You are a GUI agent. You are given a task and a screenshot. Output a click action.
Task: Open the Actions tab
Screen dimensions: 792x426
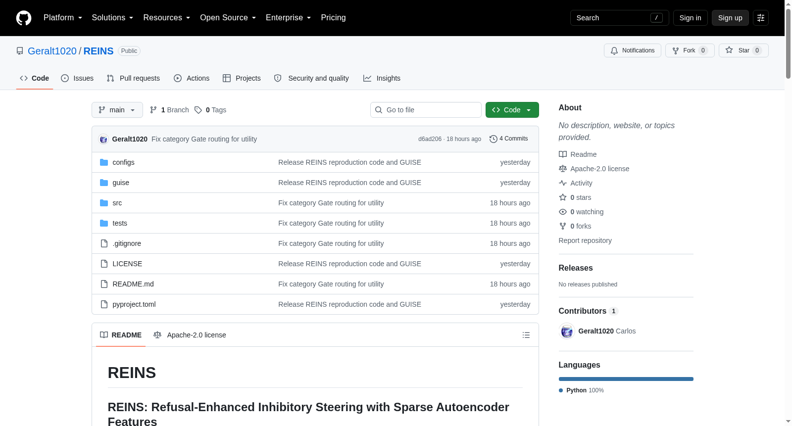coord(192,78)
